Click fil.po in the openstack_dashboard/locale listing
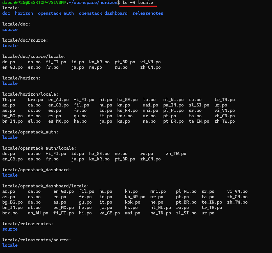 point(87,191)
